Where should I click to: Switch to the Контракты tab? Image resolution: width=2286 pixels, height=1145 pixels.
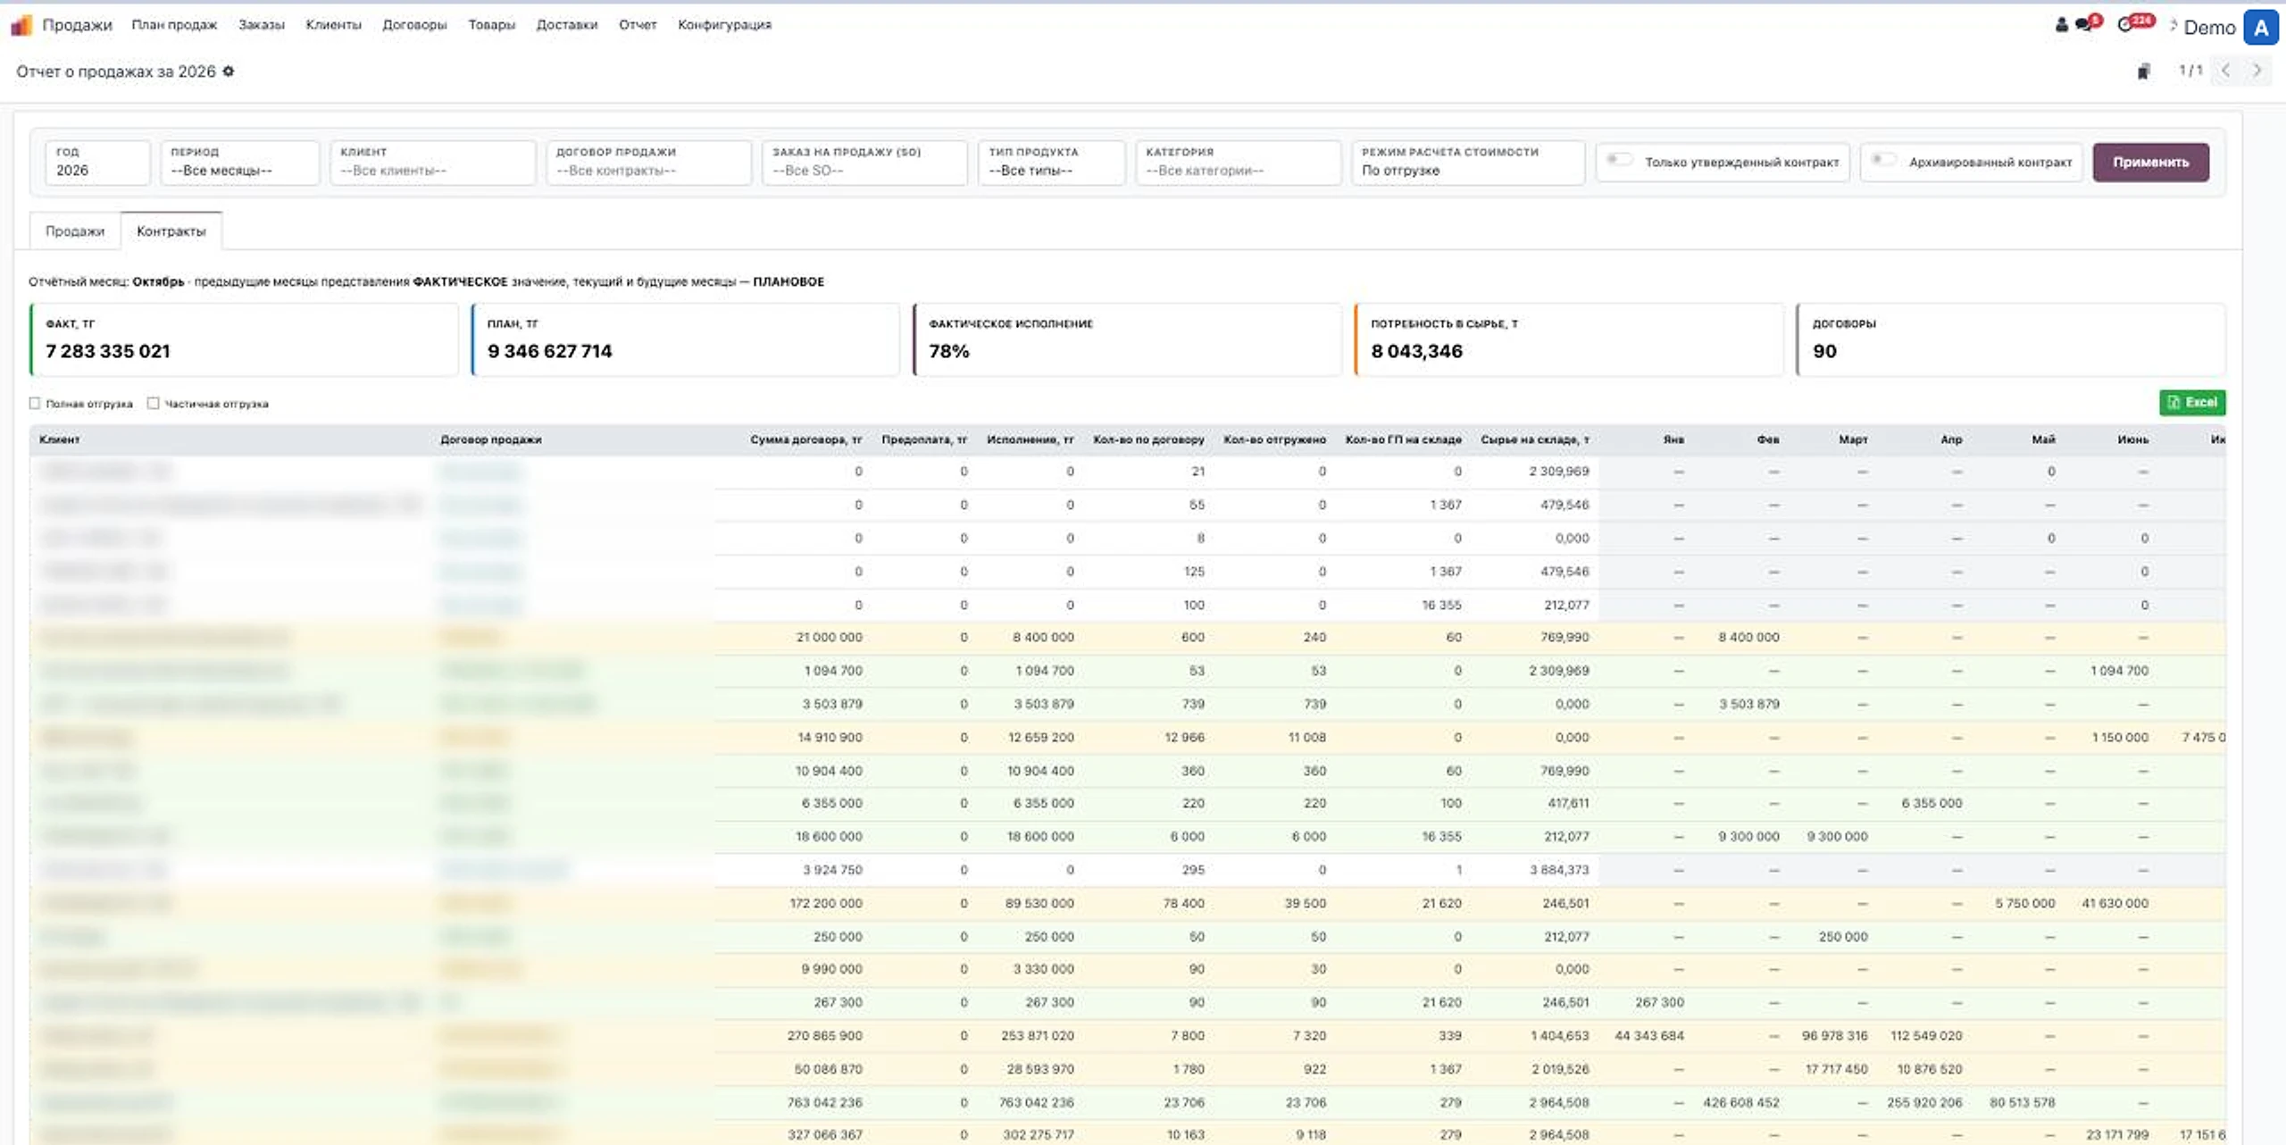pyautogui.click(x=171, y=231)
